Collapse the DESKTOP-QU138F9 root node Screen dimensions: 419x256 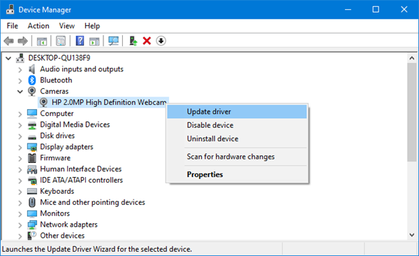pos(8,58)
